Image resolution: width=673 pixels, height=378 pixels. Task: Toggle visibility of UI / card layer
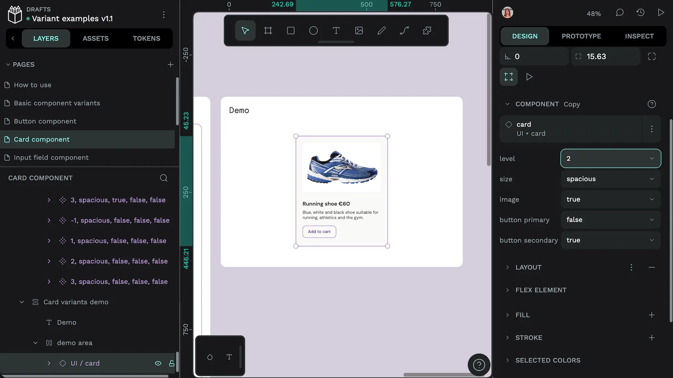pyautogui.click(x=158, y=363)
